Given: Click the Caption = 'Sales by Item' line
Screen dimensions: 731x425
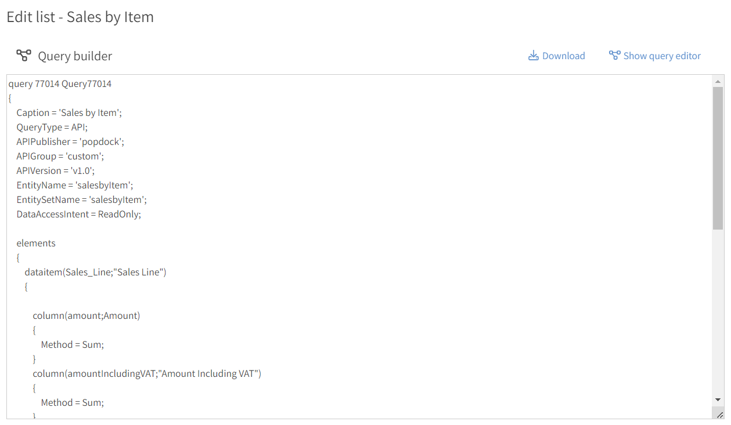Looking at the screenshot, I should click(69, 113).
